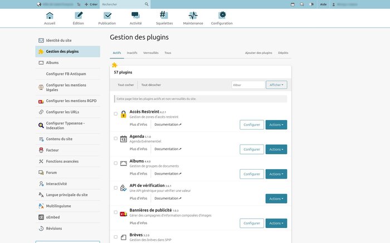The height and width of the screenshot is (243, 390).
Task: Click the Publication checkmark icon
Action: click(107, 16)
